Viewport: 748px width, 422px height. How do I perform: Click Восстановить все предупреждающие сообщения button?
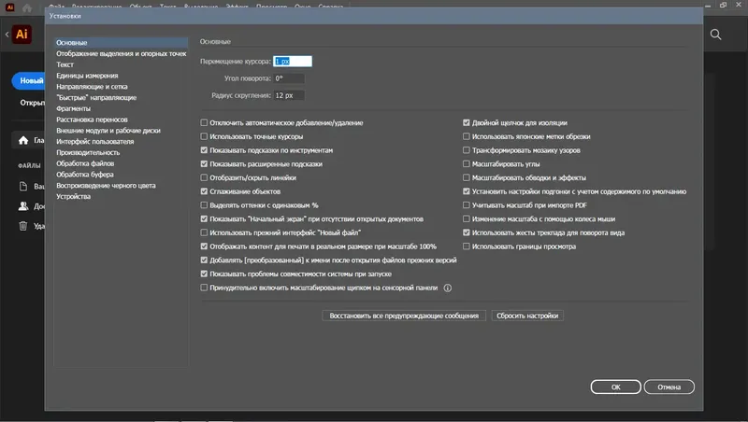[x=404, y=316]
